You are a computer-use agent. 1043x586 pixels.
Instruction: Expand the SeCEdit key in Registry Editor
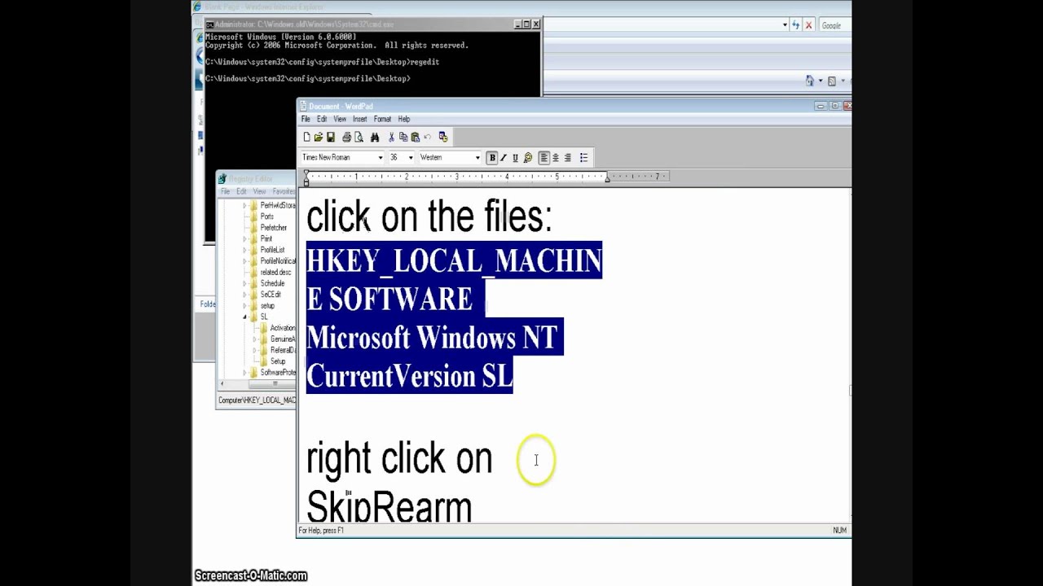point(244,295)
